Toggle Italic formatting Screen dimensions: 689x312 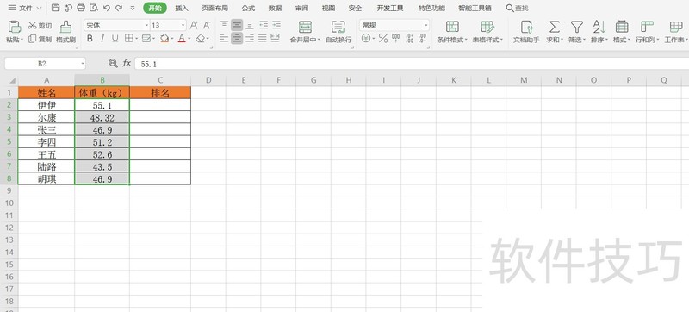coord(102,39)
